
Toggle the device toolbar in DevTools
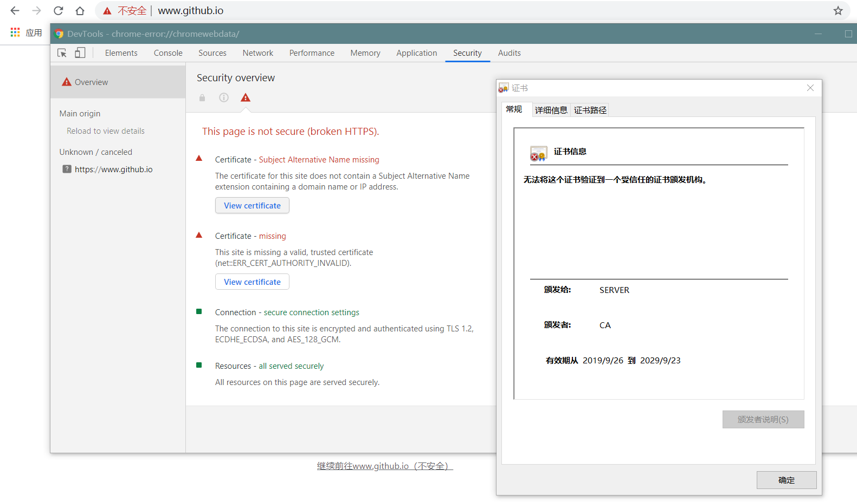80,53
